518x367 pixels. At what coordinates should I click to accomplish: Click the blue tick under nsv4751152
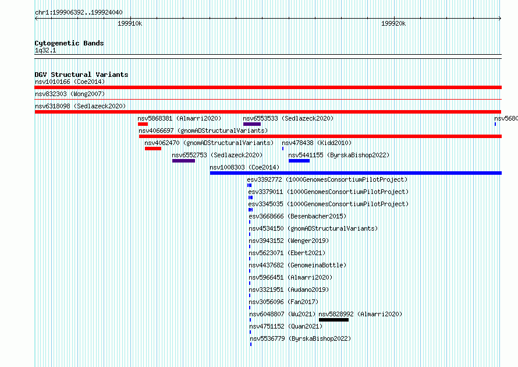250,332
